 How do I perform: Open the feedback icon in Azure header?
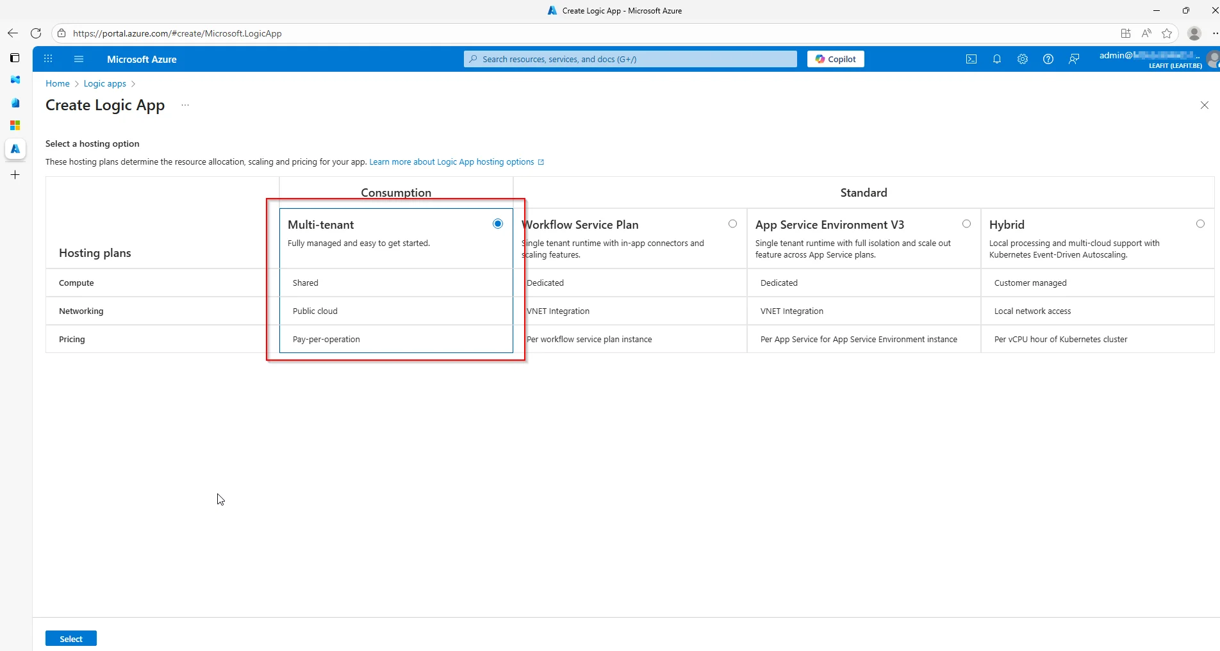[1074, 59]
